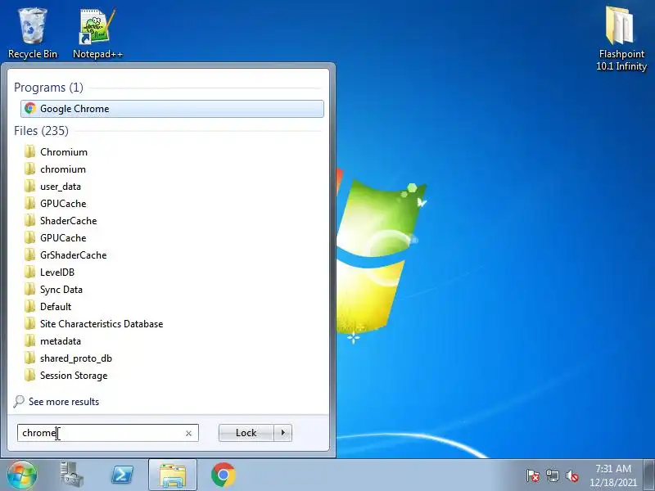The height and width of the screenshot is (491, 655).
Task: Click the folder icon next to metadata
Action: coord(30,340)
